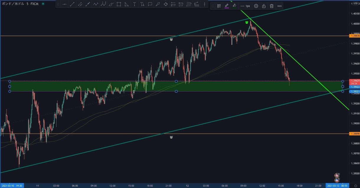
Task: Click the UK economic events flag badge
Action: point(337,175)
